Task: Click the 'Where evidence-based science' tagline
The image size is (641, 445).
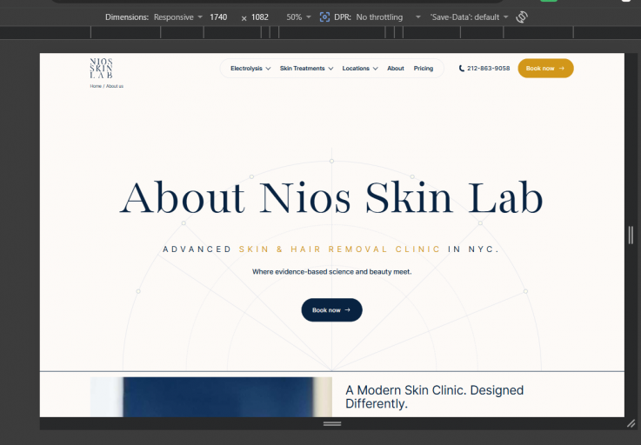Action: point(331,272)
